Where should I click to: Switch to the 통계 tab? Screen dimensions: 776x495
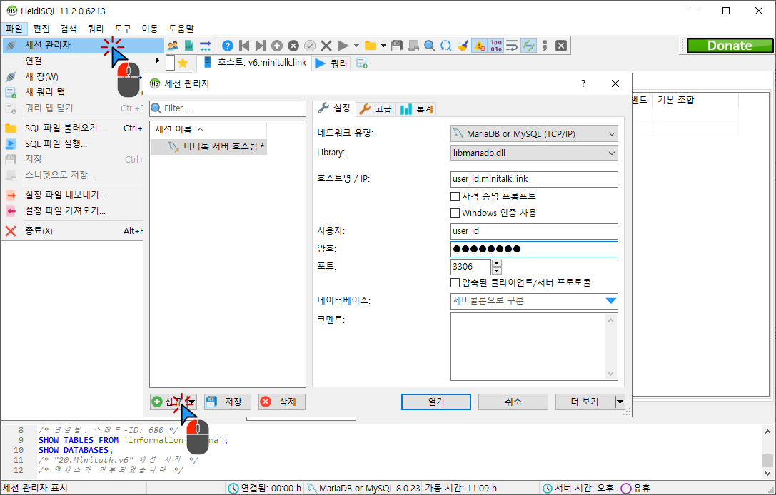(x=417, y=109)
